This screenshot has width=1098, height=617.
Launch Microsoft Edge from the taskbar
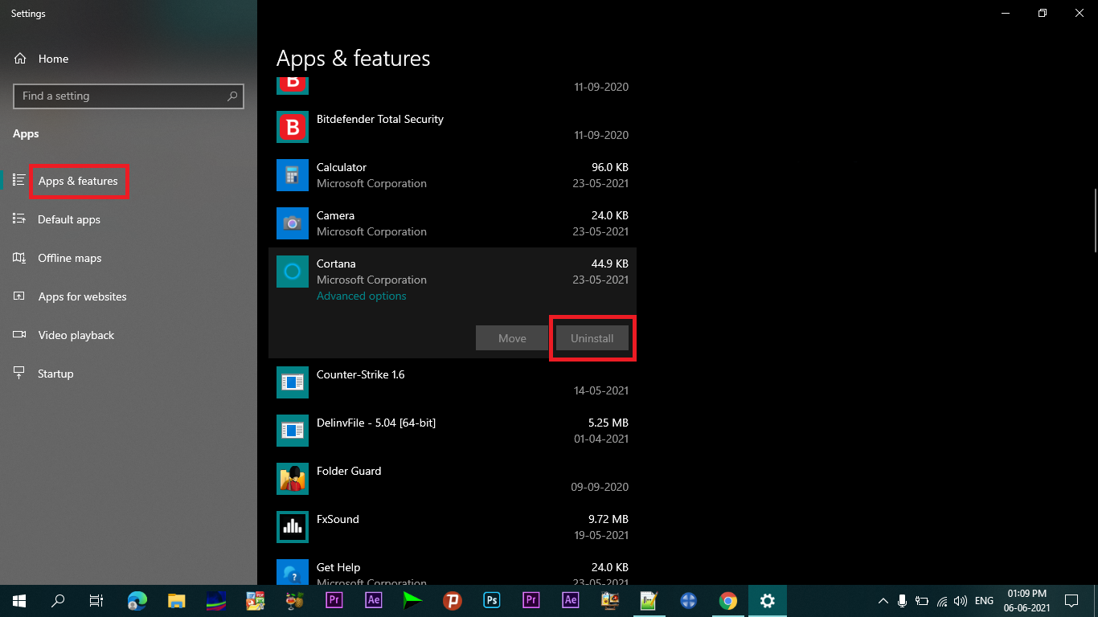137,600
